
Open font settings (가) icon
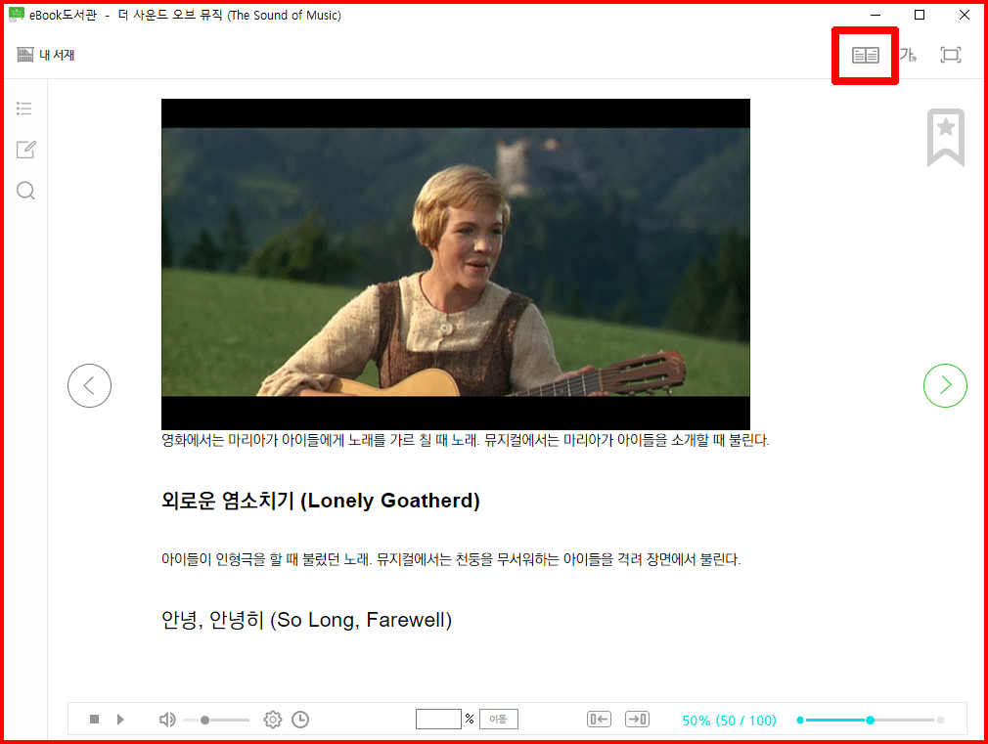click(908, 55)
